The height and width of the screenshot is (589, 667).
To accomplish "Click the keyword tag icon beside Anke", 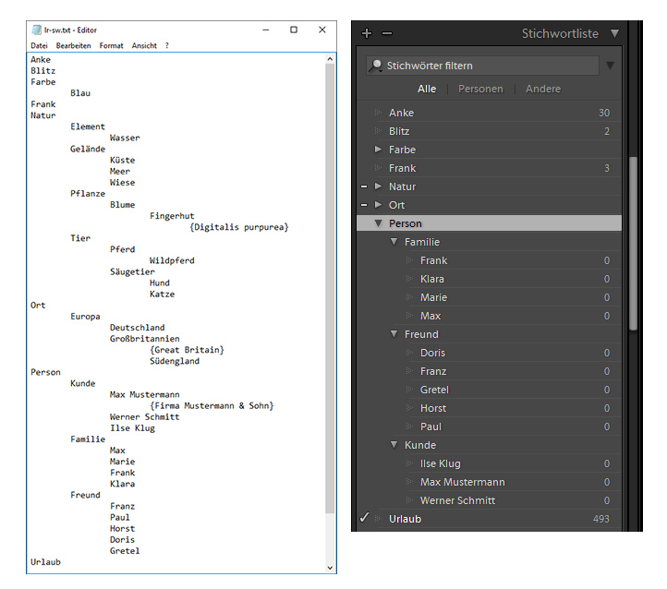I will coord(378,113).
